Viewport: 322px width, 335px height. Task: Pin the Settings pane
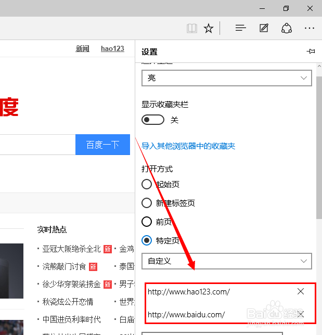tap(311, 51)
